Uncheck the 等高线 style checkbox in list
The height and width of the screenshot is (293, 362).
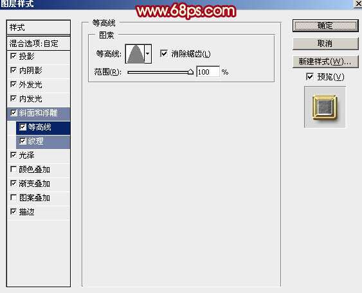point(23,127)
